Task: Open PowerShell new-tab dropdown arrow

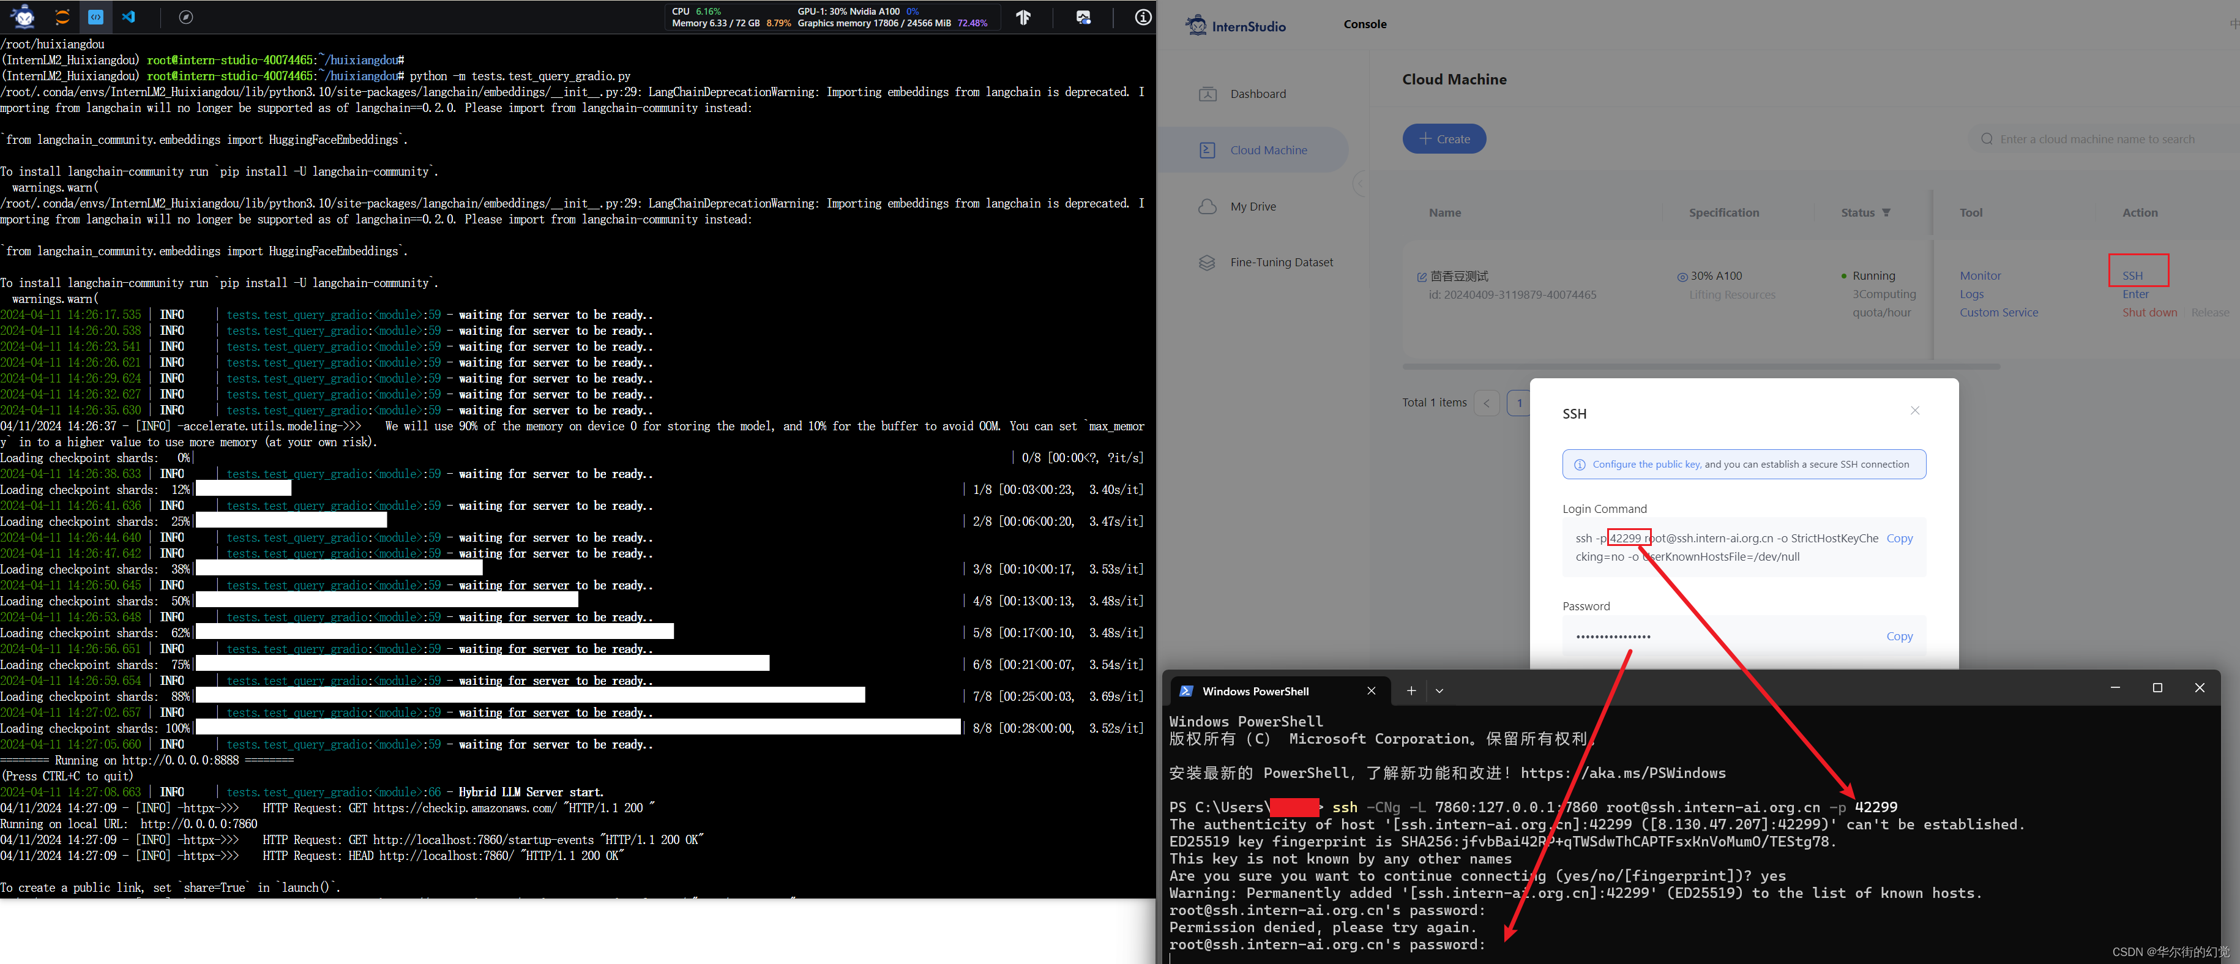Action: click(x=1439, y=691)
